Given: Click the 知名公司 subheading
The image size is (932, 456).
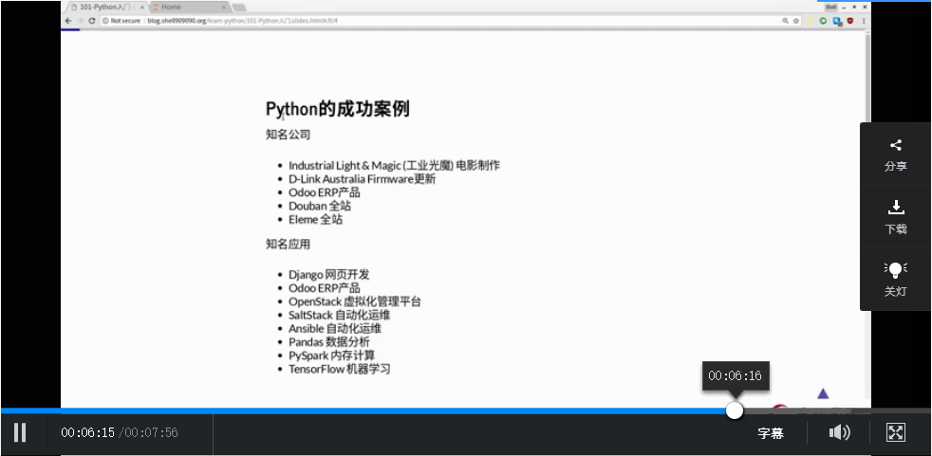Looking at the screenshot, I should 288,135.
